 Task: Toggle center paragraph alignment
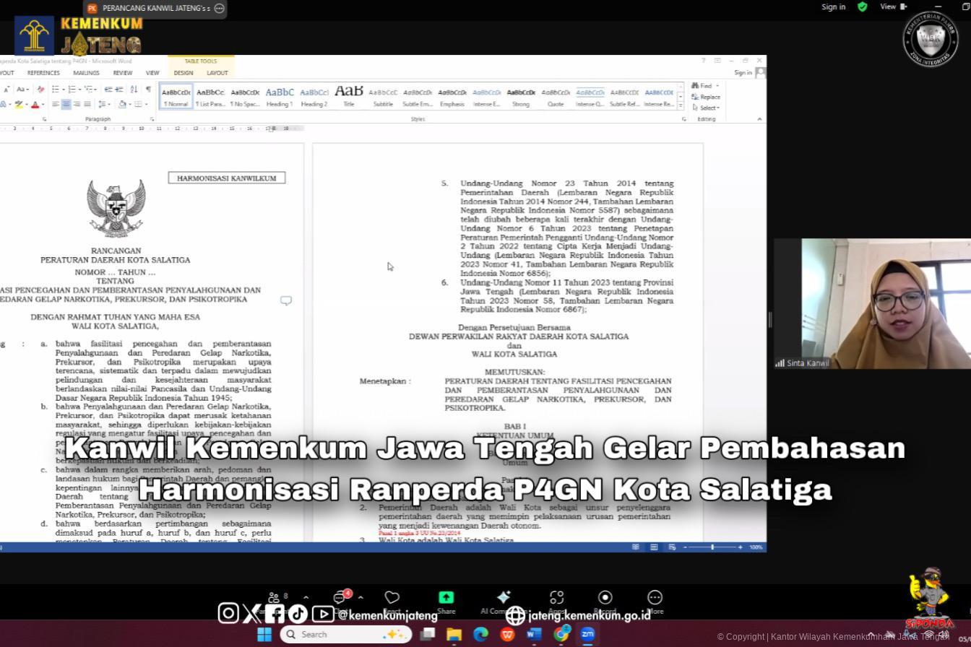66,103
